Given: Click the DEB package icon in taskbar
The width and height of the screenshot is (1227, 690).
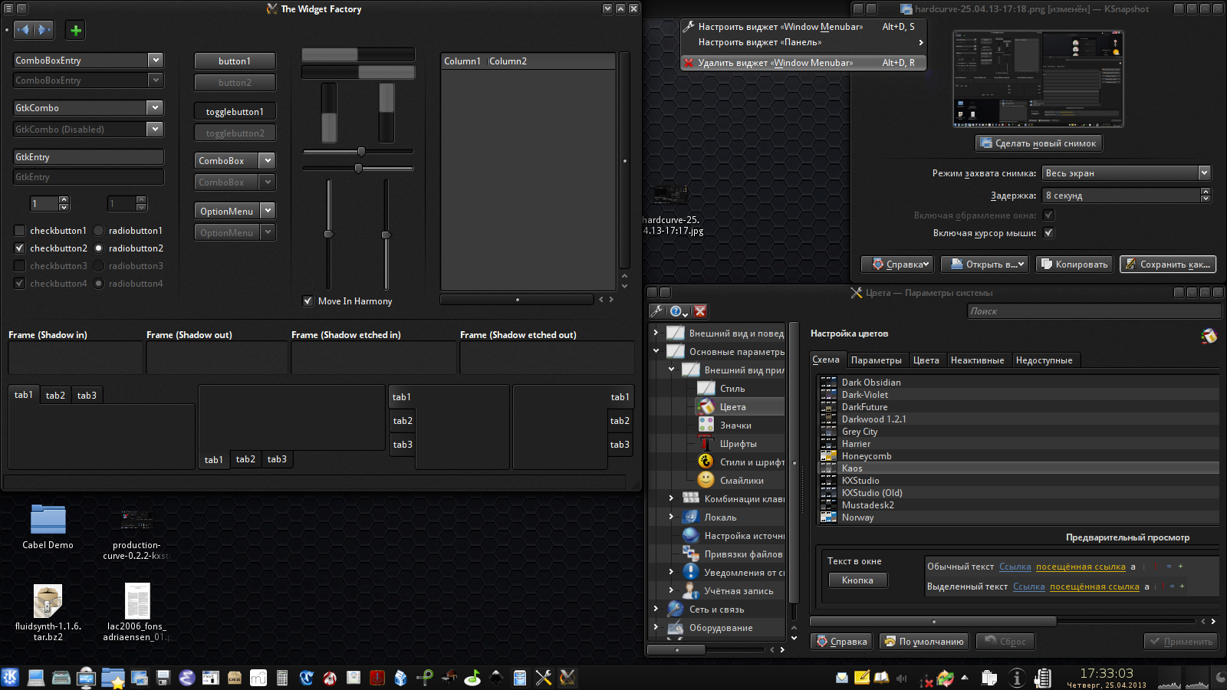Looking at the screenshot, I should tap(235, 678).
